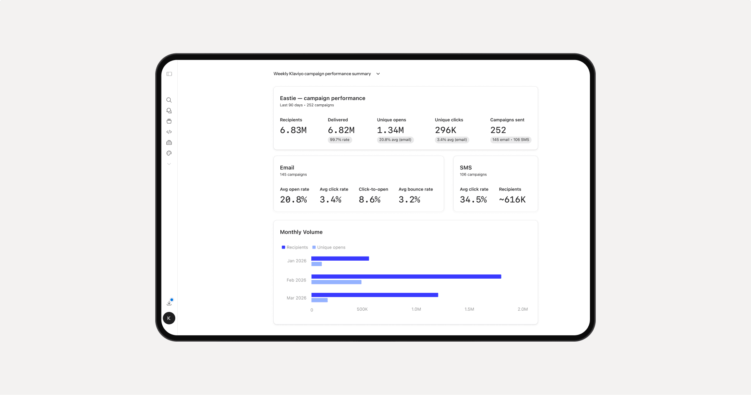Click the 2.0M axis tick label

click(523, 309)
